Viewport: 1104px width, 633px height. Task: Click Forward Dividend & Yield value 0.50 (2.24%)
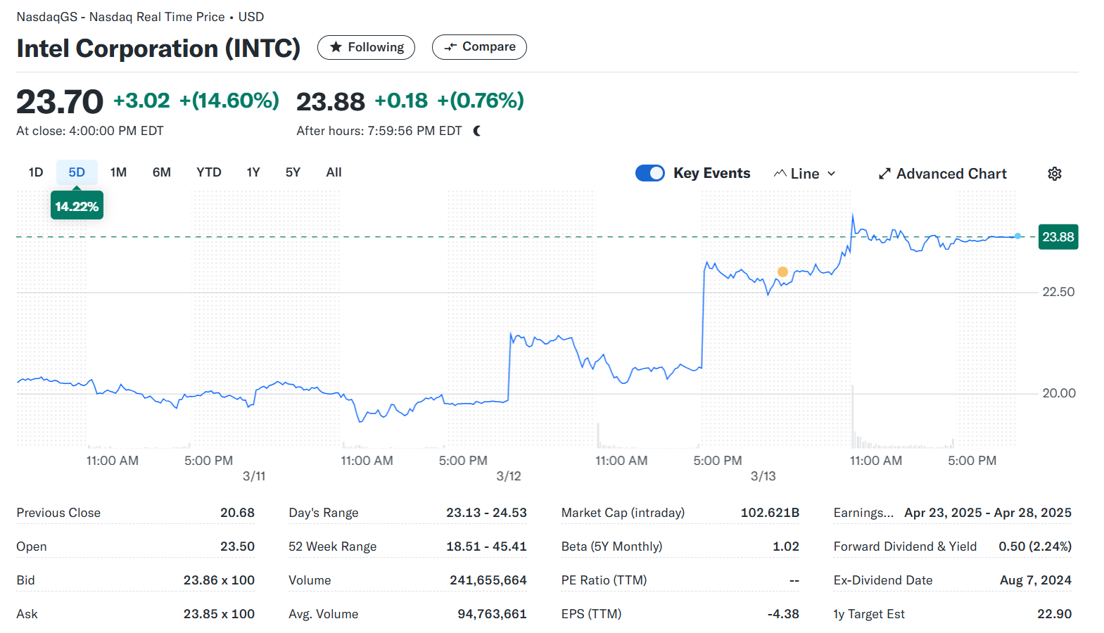coord(1035,546)
